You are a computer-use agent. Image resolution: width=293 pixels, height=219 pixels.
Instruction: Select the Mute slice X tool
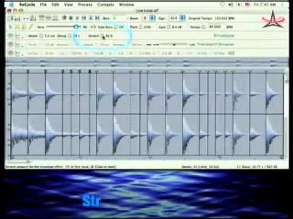click(x=17, y=27)
